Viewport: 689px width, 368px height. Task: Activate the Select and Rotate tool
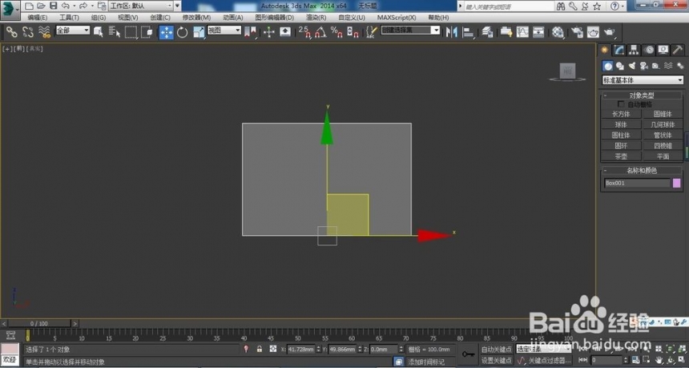point(183,32)
